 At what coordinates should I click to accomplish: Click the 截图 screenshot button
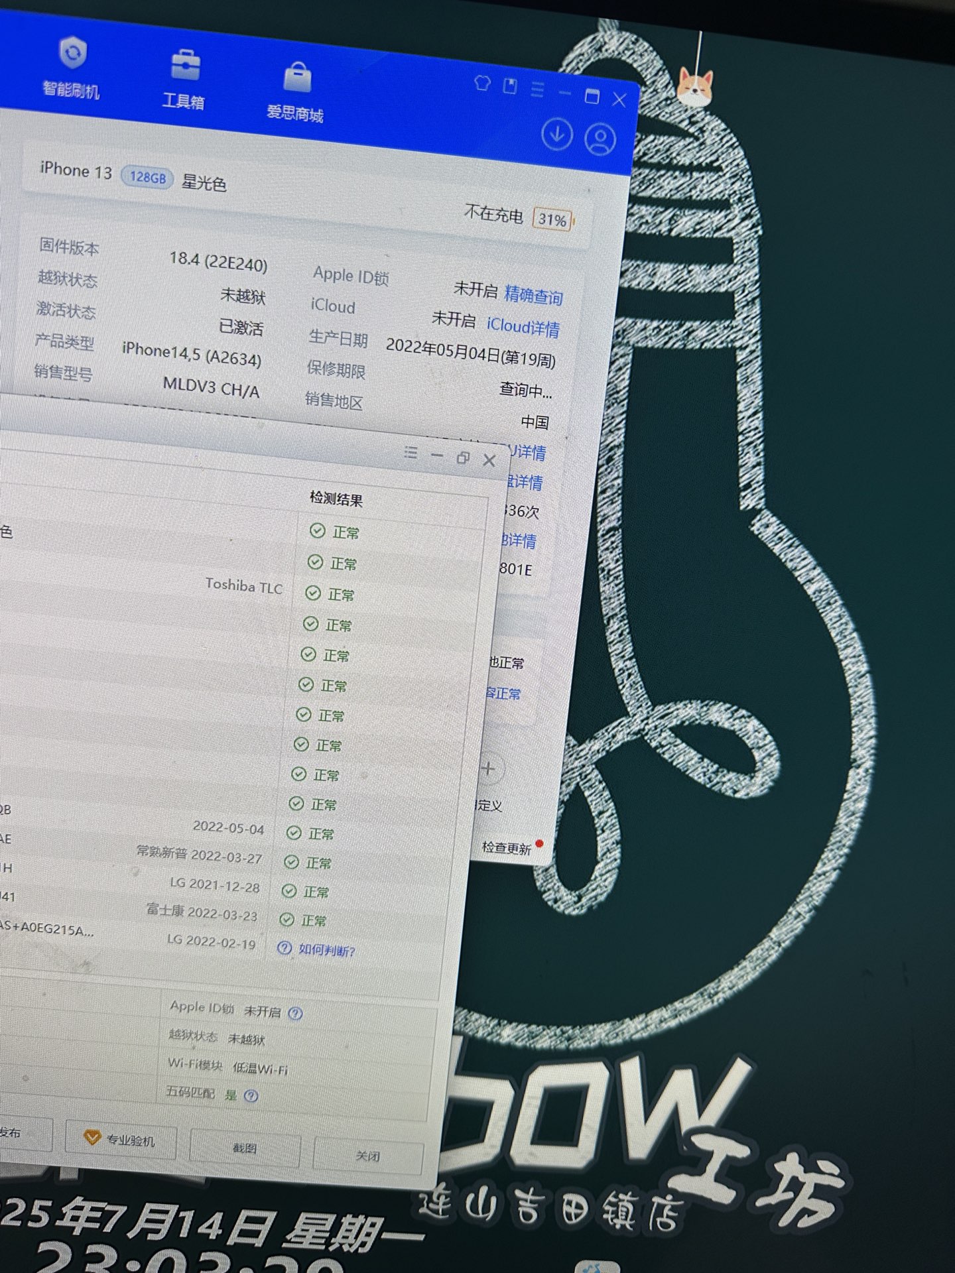[x=244, y=1148]
